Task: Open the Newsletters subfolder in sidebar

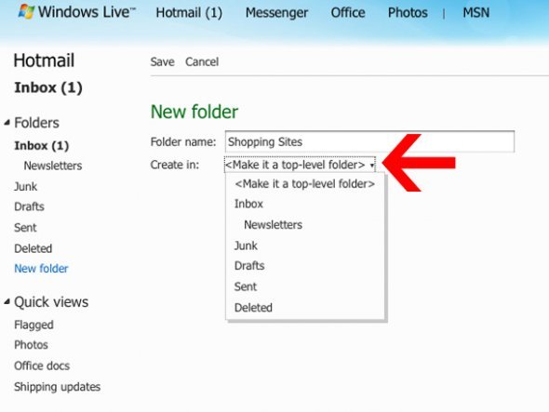Action: coord(53,166)
